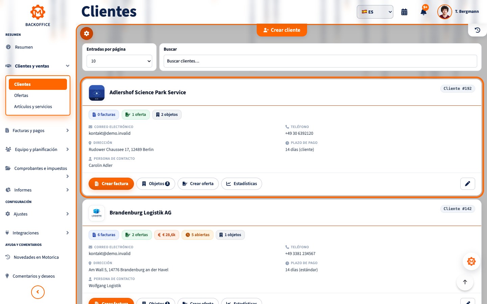
Task: Open Objetos button for Adlershof
Action: [156, 184]
